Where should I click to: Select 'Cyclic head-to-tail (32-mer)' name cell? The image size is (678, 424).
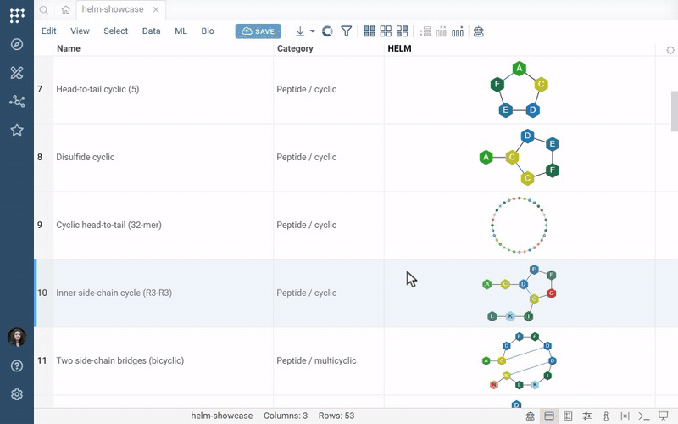coord(163,226)
